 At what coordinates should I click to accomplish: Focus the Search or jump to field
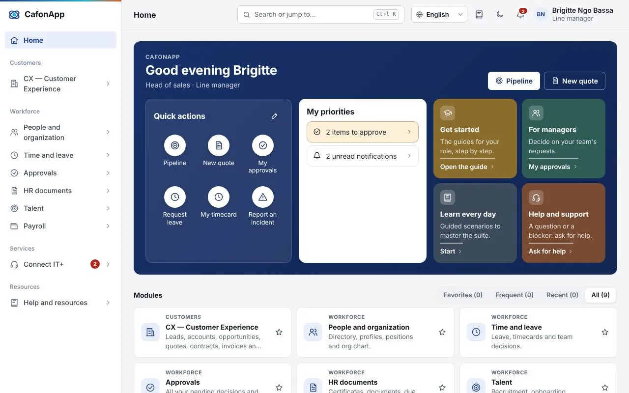[x=321, y=15]
